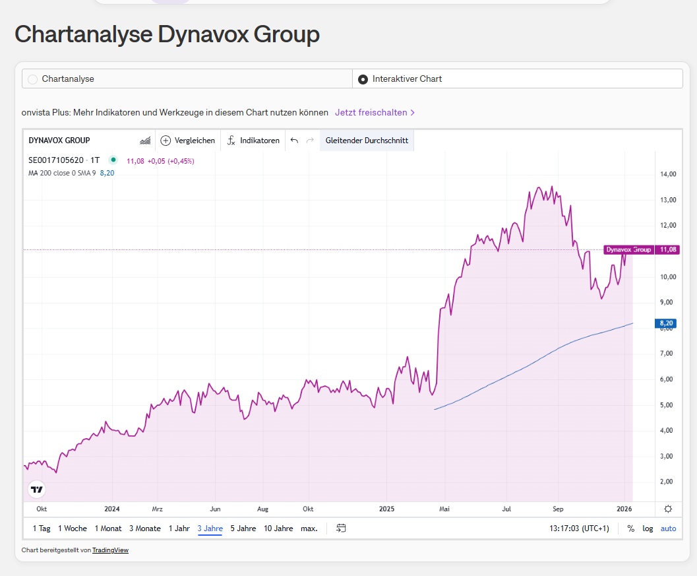
Task: Select the Interaktiver Chart radio option
Action: (363, 79)
